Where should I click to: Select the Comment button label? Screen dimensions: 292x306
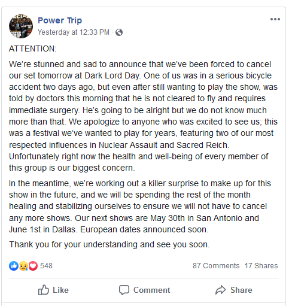coord(152,290)
